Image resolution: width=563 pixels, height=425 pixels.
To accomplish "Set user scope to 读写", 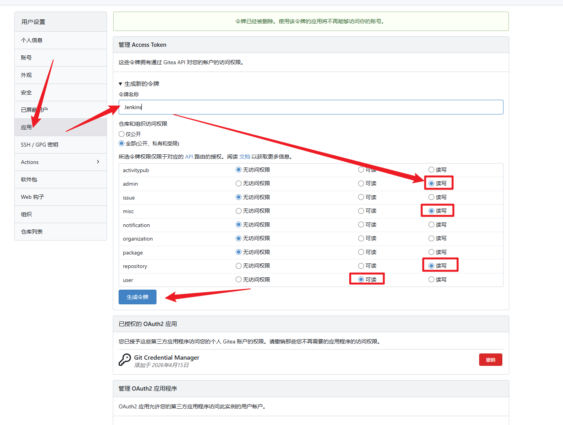I will tap(431, 279).
